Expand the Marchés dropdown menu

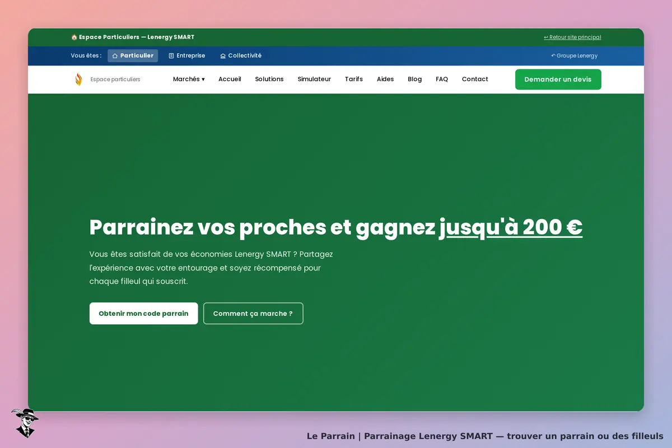(189, 79)
